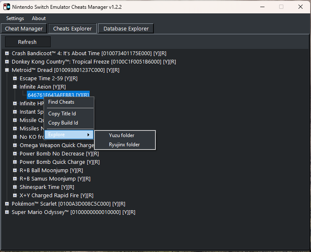The height and width of the screenshot is (252, 311).
Task: Select the Infinite Aeion [Y][R] row
Action: [x=43, y=87]
